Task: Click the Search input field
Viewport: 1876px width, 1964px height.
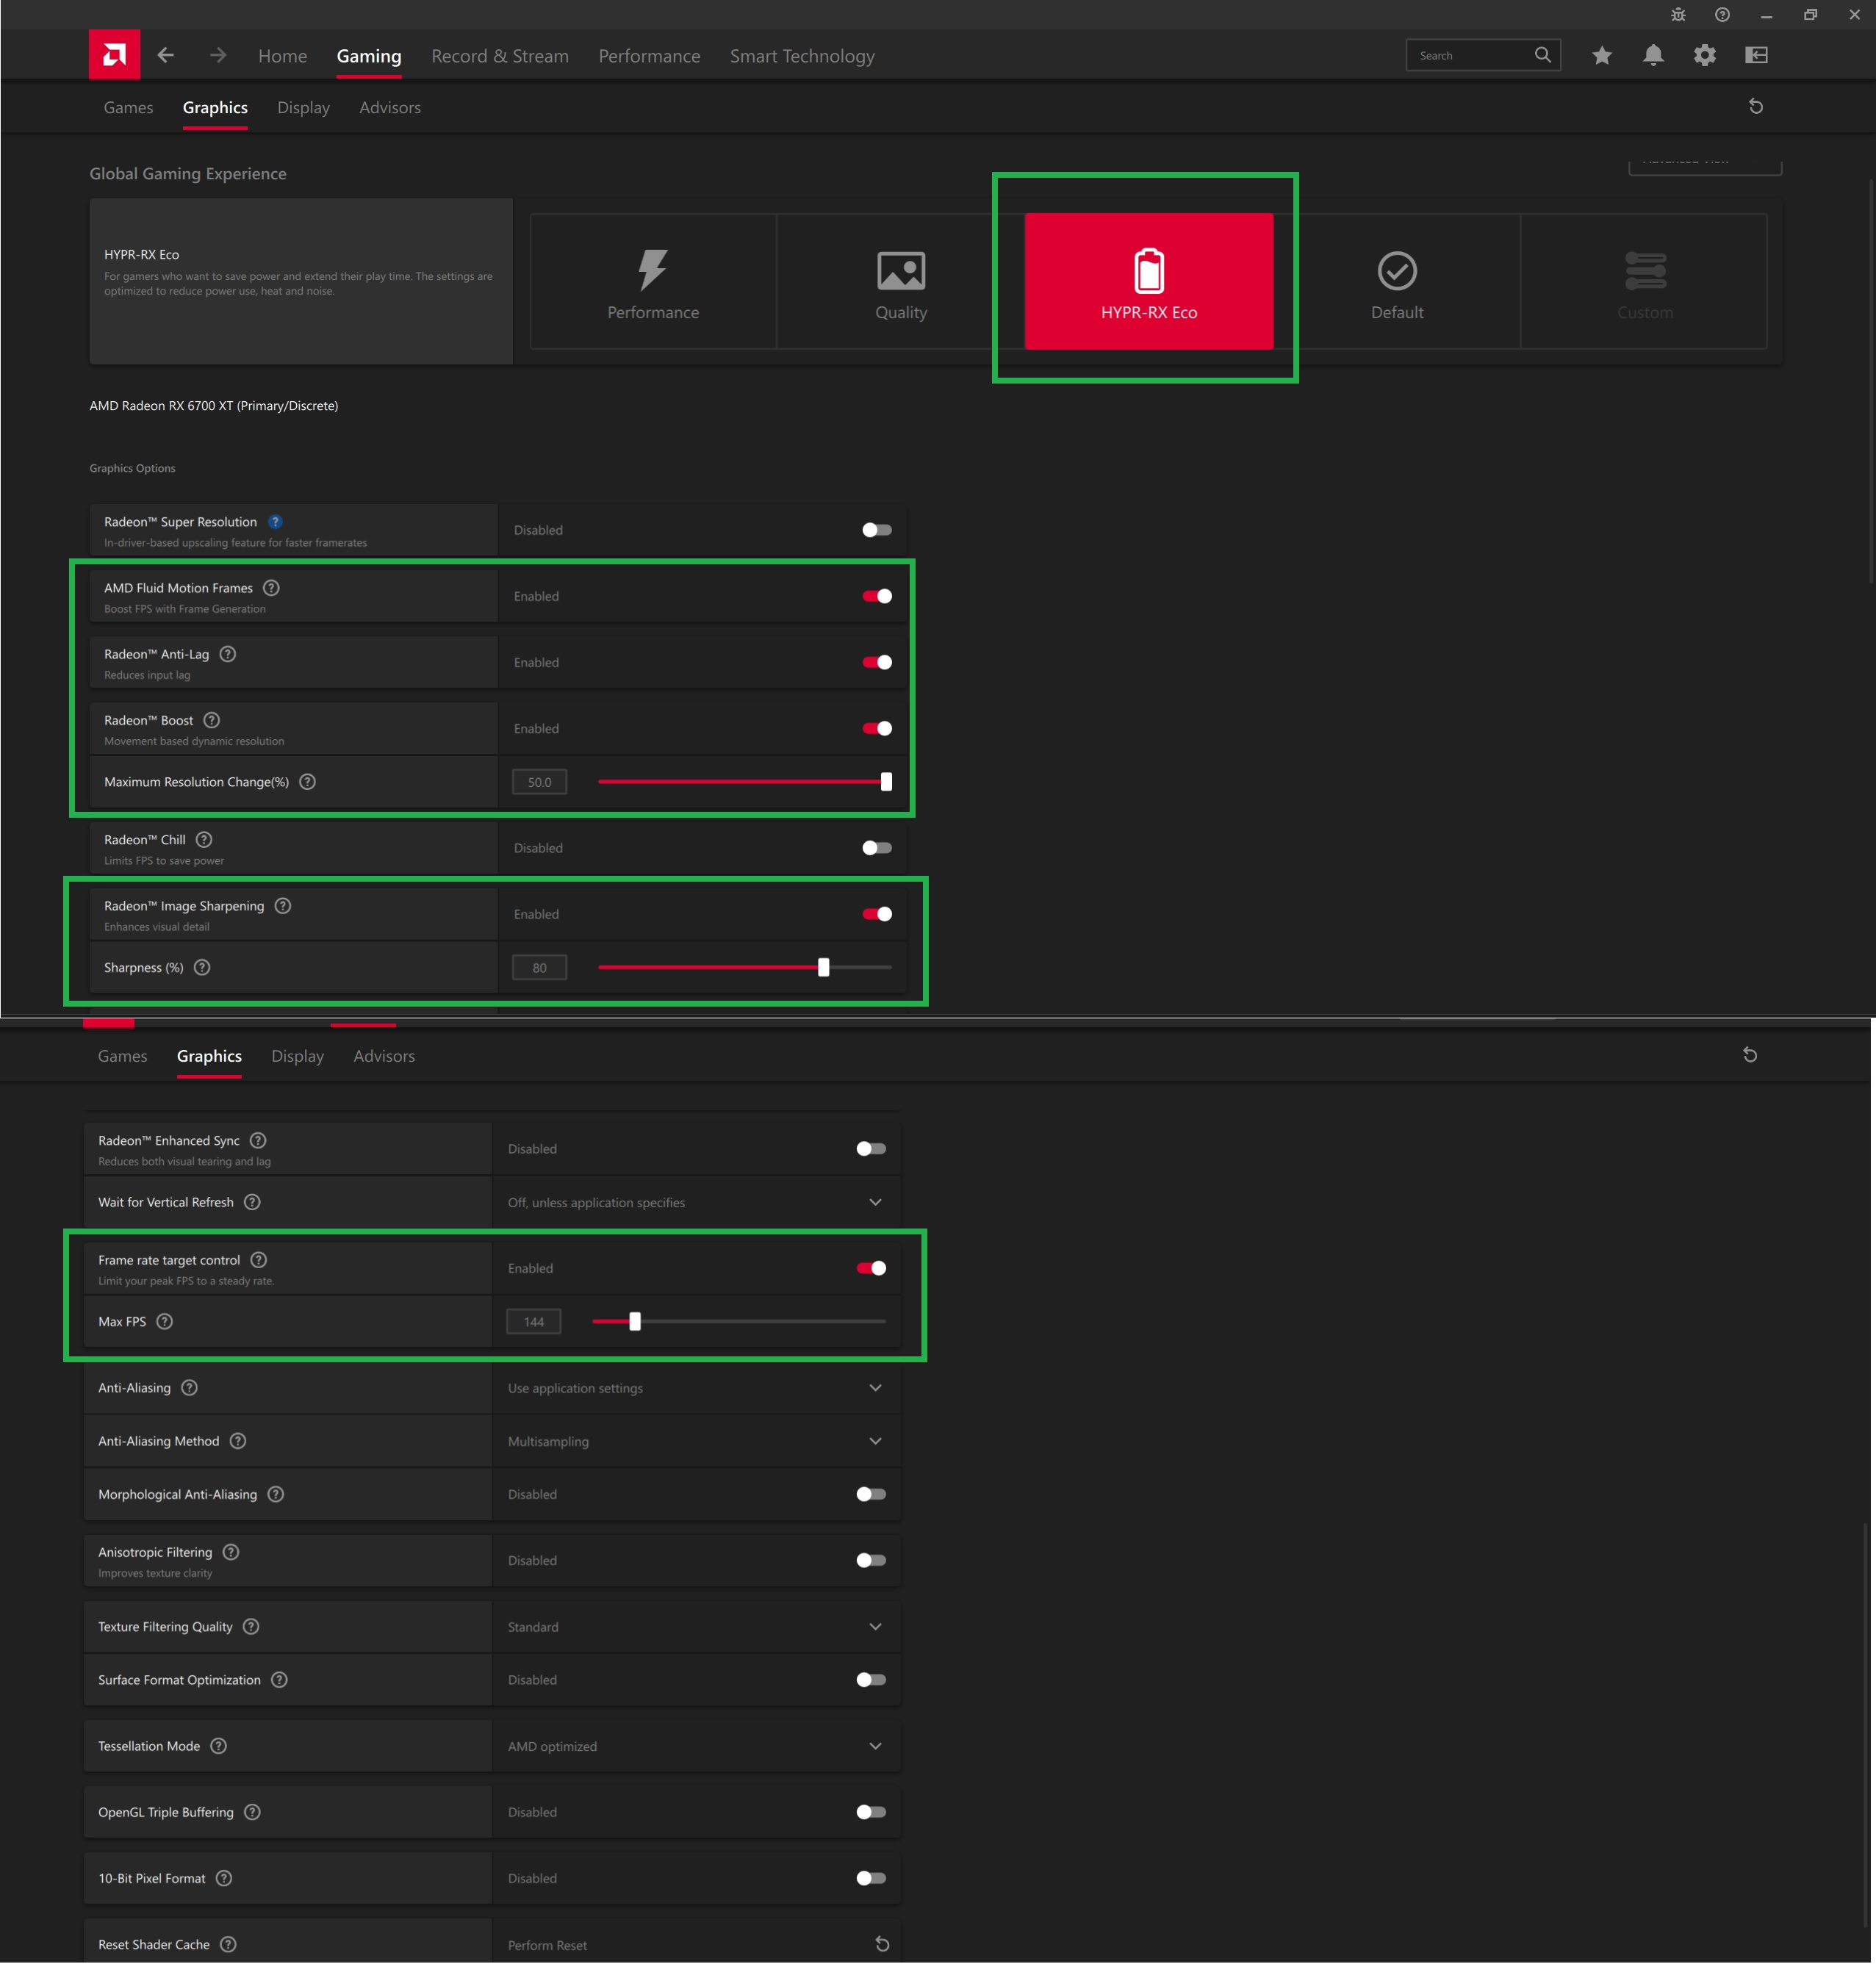Action: tap(1468, 55)
